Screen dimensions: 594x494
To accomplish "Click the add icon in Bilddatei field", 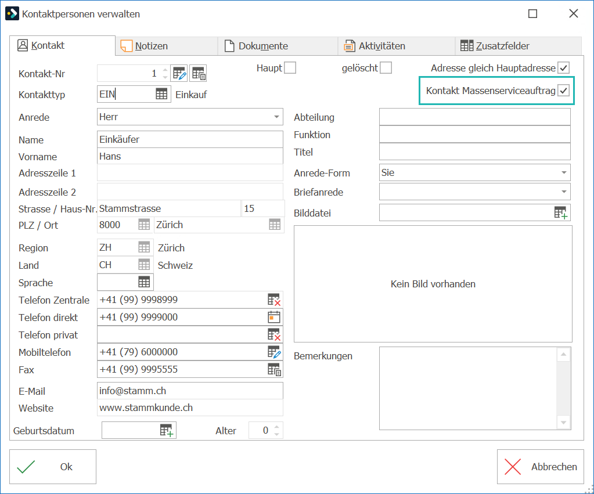I will pos(561,212).
